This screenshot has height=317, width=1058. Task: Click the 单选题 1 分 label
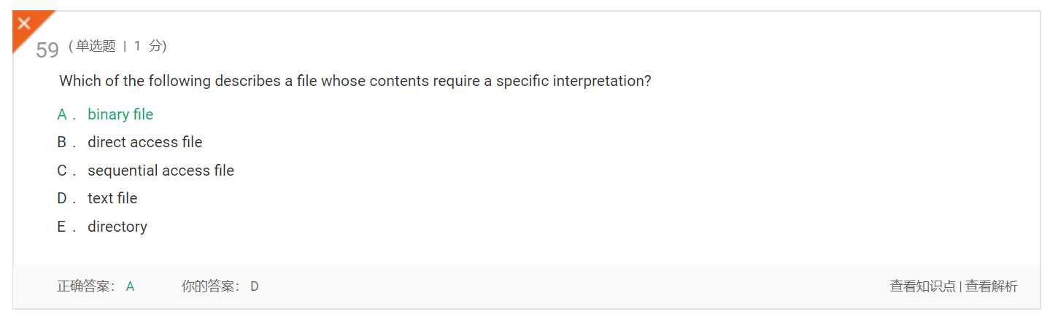117,46
